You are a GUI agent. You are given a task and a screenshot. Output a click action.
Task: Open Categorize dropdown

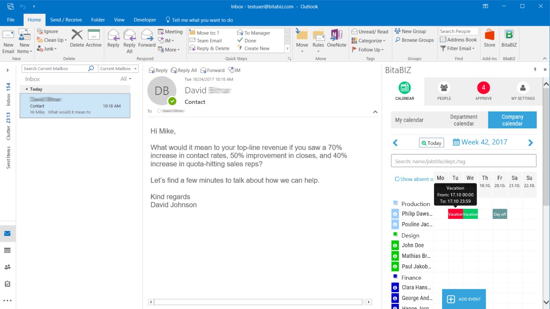(x=368, y=41)
